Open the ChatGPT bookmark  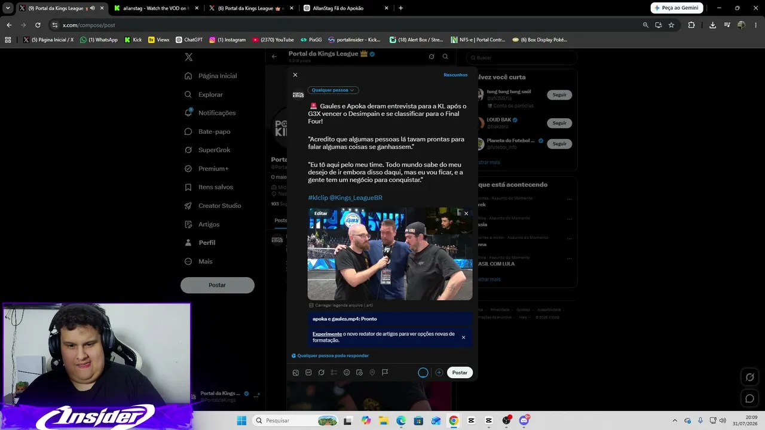[x=189, y=40]
